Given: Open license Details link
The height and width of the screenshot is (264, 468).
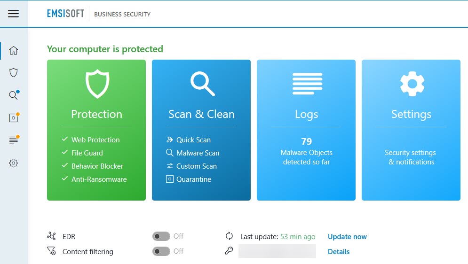Looking at the screenshot, I should coord(339,251).
